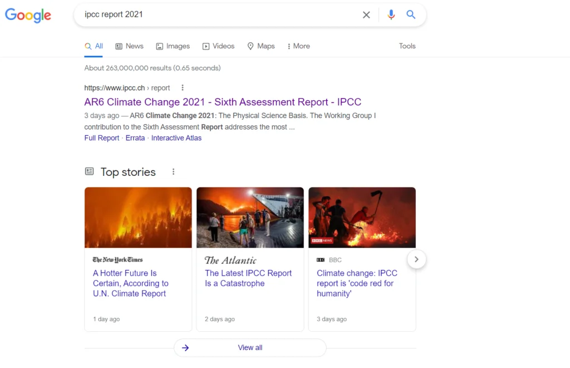Start voice search with microphone icon
This screenshot has width=570, height=368.
pos(391,14)
